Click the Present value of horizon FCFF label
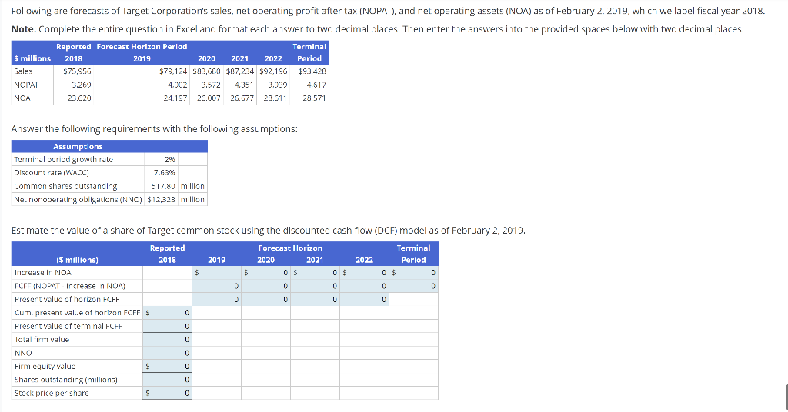The width and height of the screenshot is (788, 412). 68,300
